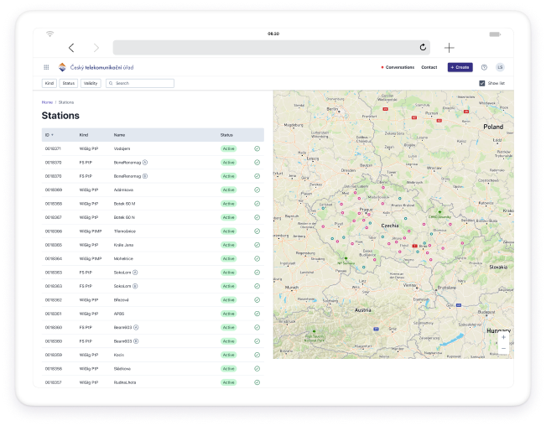Open the apps grid menu icon
The image size is (546, 426).
pyautogui.click(x=46, y=67)
